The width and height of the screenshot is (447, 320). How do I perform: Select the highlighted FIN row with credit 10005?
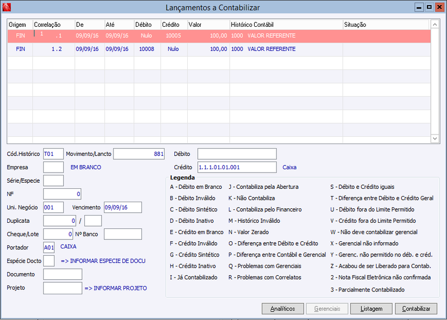pyautogui.click(x=219, y=36)
